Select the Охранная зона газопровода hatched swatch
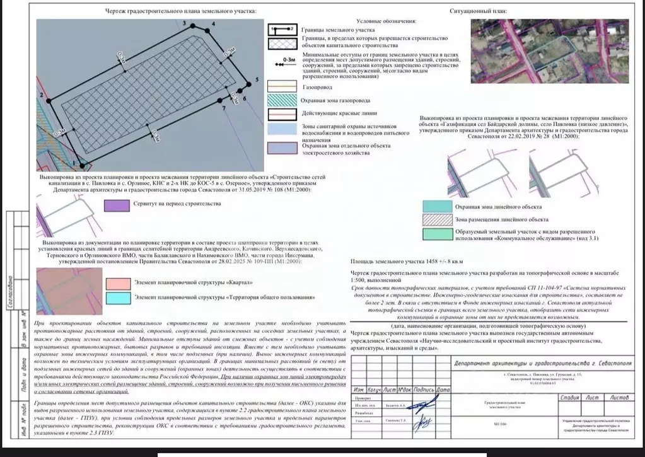 (282, 100)
